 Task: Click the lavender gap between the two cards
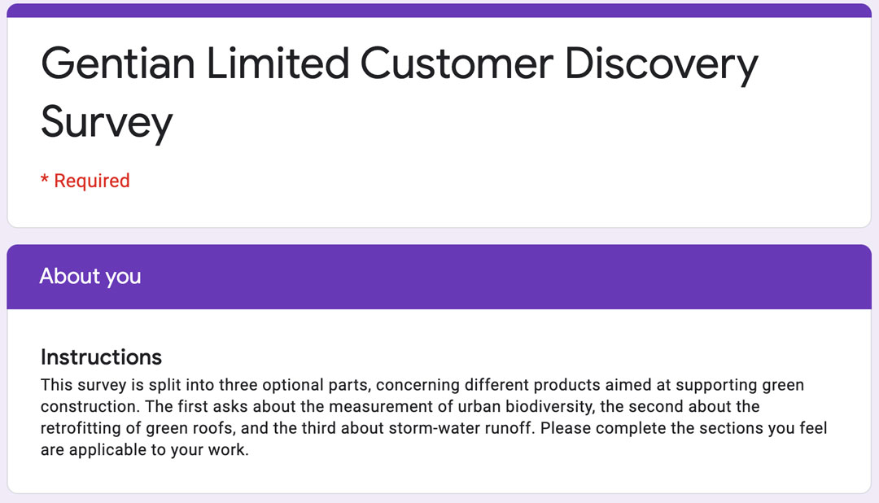pos(439,236)
